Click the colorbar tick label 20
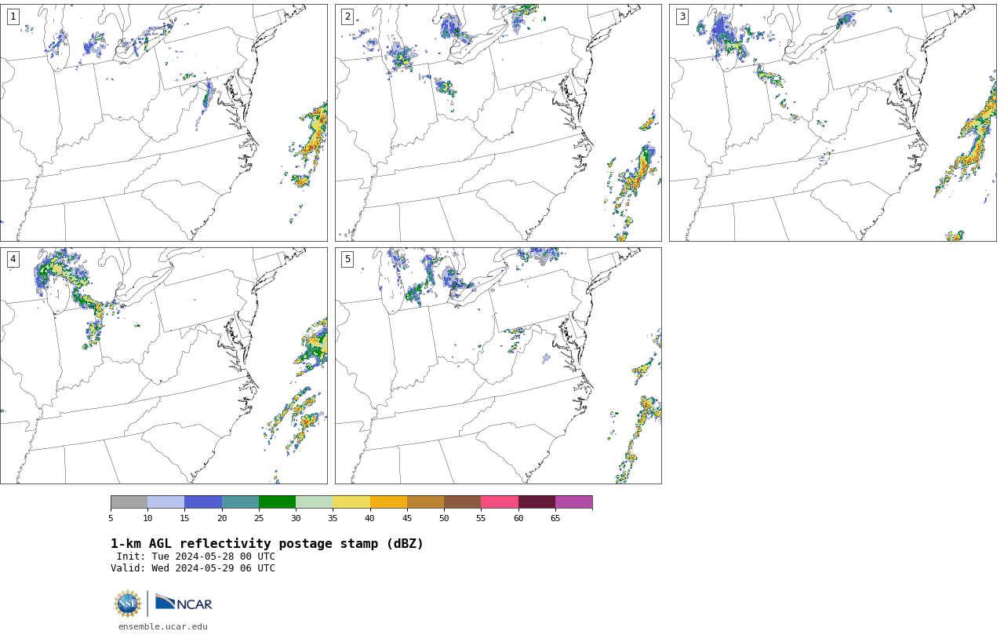 pyautogui.click(x=222, y=518)
